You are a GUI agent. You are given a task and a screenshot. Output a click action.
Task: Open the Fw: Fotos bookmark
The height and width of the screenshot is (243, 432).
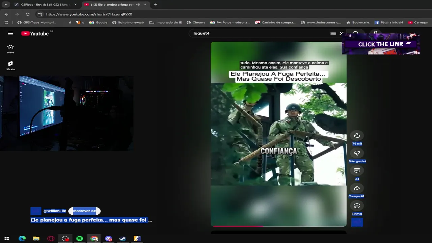pyautogui.click(x=230, y=22)
